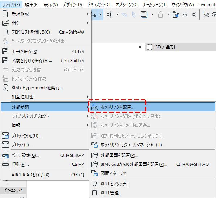The image size is (216, 198).
Task: Open the dropdown arrow beside the person icon
Action: point(169,14)
